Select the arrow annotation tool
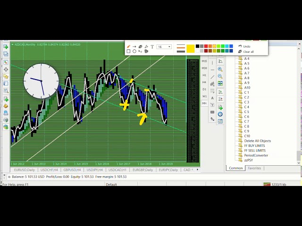Viewport: 302px width, 226px height. coord(134,47)
